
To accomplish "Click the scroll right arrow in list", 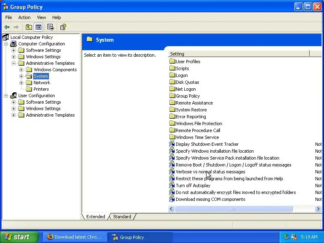I will [318, 209].
